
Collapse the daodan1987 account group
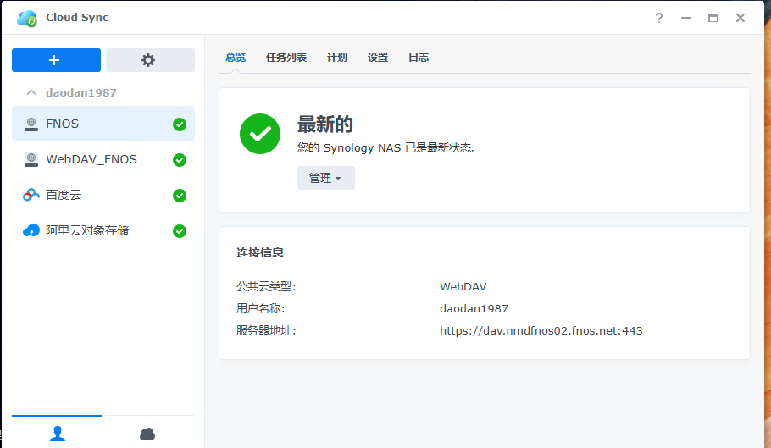31,92
